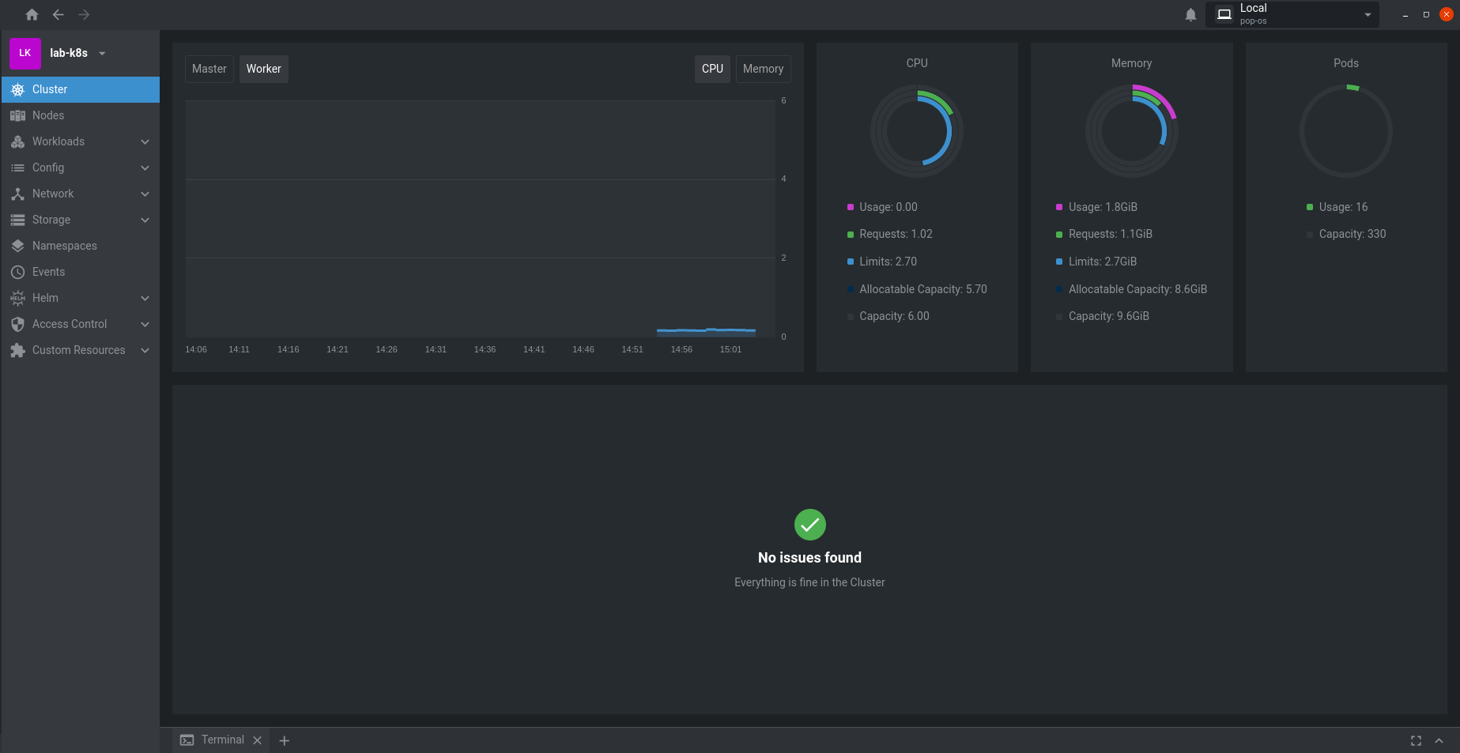Expand the Access Control section

tap(145, 324)
